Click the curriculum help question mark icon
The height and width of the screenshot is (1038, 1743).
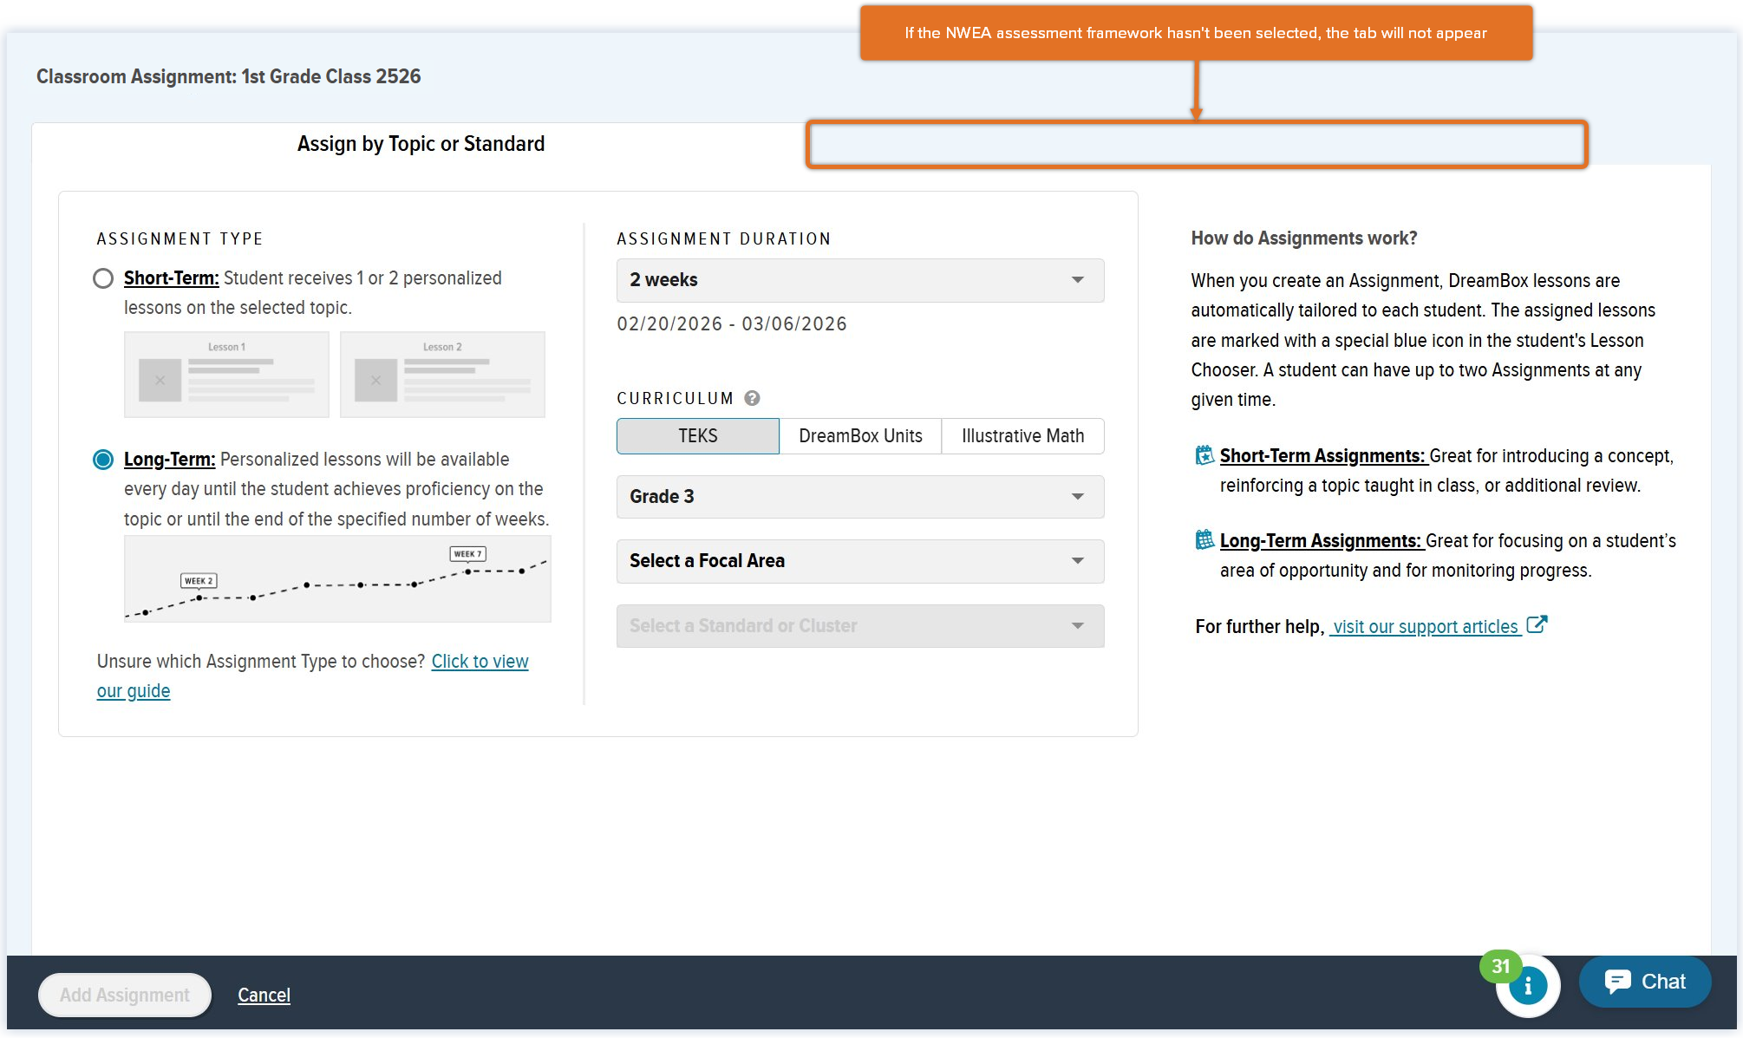pos(752,398)
